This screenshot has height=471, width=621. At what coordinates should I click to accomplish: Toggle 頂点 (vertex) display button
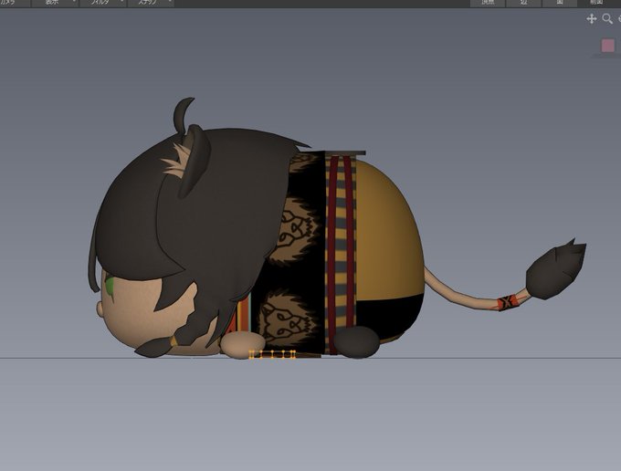[488, 3]
